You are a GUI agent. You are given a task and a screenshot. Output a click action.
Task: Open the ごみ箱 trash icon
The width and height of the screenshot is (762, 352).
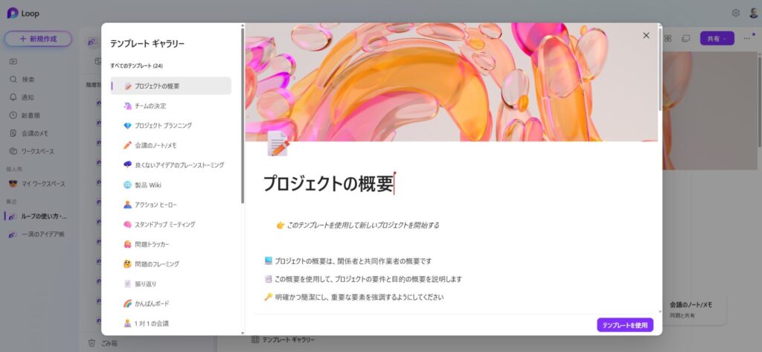(92, 342)
